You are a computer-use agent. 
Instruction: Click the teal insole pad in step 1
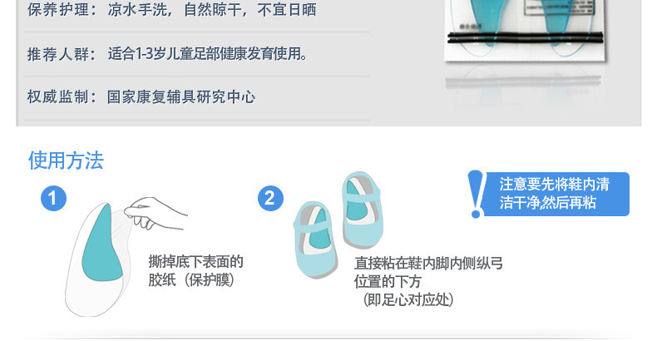[101, 243]
